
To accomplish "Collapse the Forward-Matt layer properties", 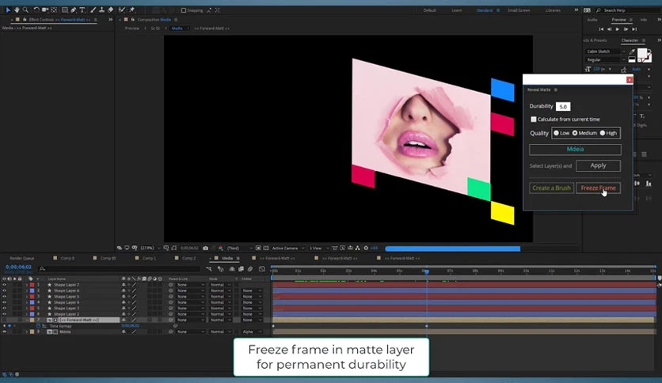I will click(27, 320).
